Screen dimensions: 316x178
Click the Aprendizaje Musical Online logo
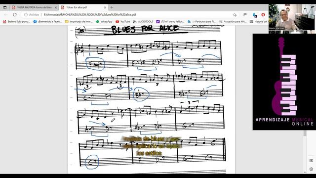[284, 82]
